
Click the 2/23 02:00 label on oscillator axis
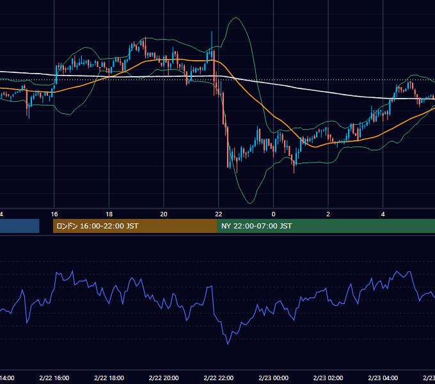click(328, 378)
